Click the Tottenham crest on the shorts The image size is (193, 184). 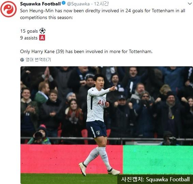98,133
